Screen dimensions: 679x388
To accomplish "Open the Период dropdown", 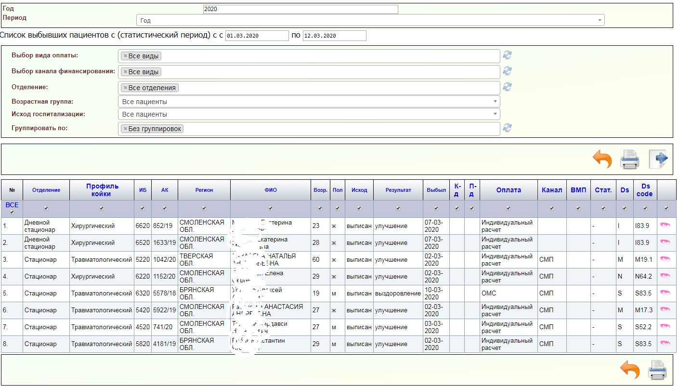I will tap(370, 20).
